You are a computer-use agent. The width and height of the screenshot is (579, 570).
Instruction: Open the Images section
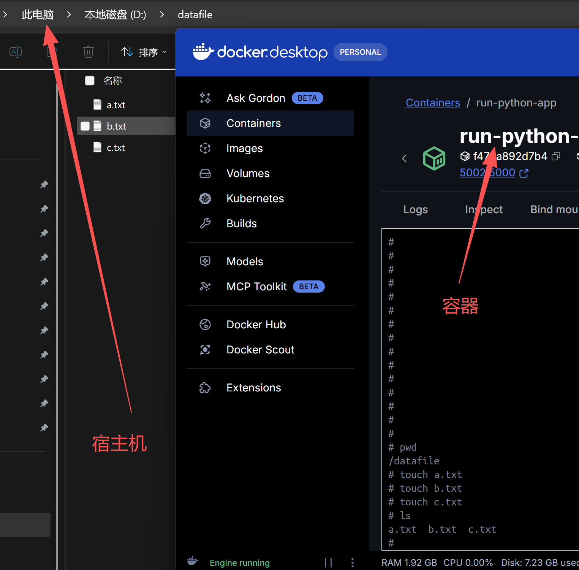[x=271, y=148]
